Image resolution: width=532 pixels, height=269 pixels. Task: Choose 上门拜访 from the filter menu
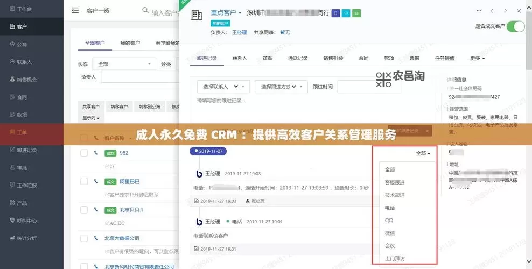(395, 258)
